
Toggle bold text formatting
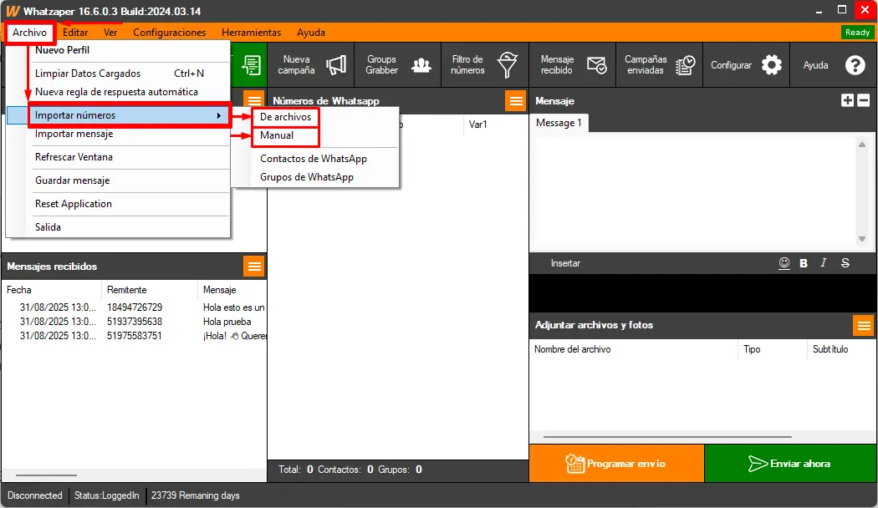click(x=804, y=263)
